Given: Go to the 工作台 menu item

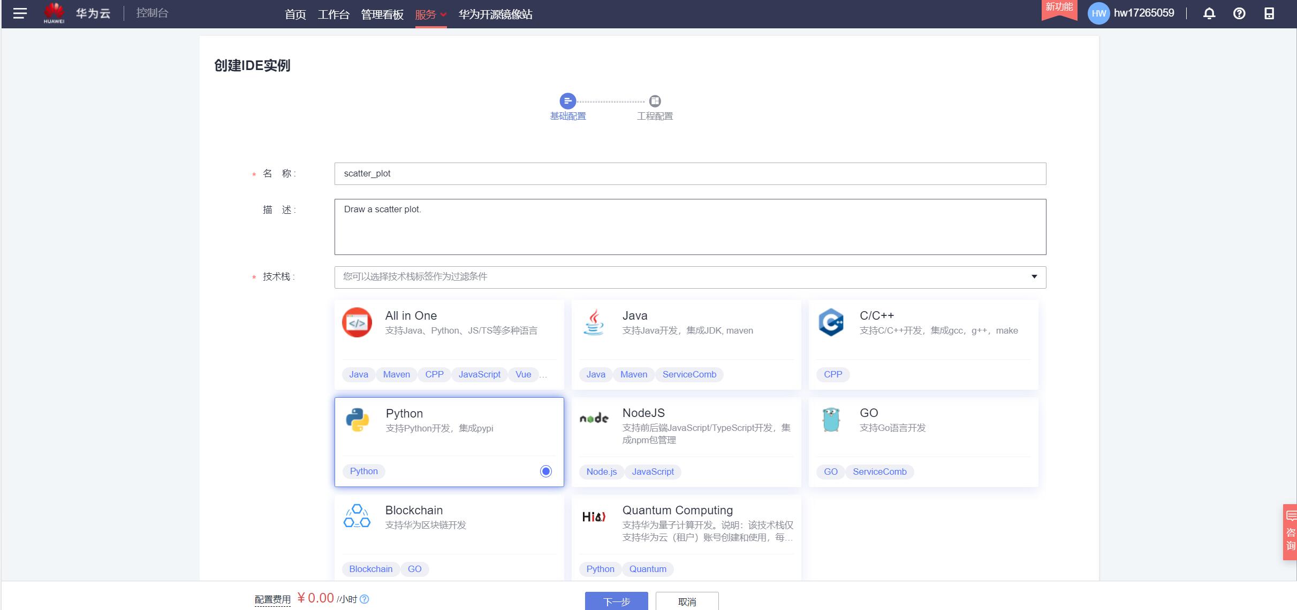Looking at the screenshot, I should (333, 14).
